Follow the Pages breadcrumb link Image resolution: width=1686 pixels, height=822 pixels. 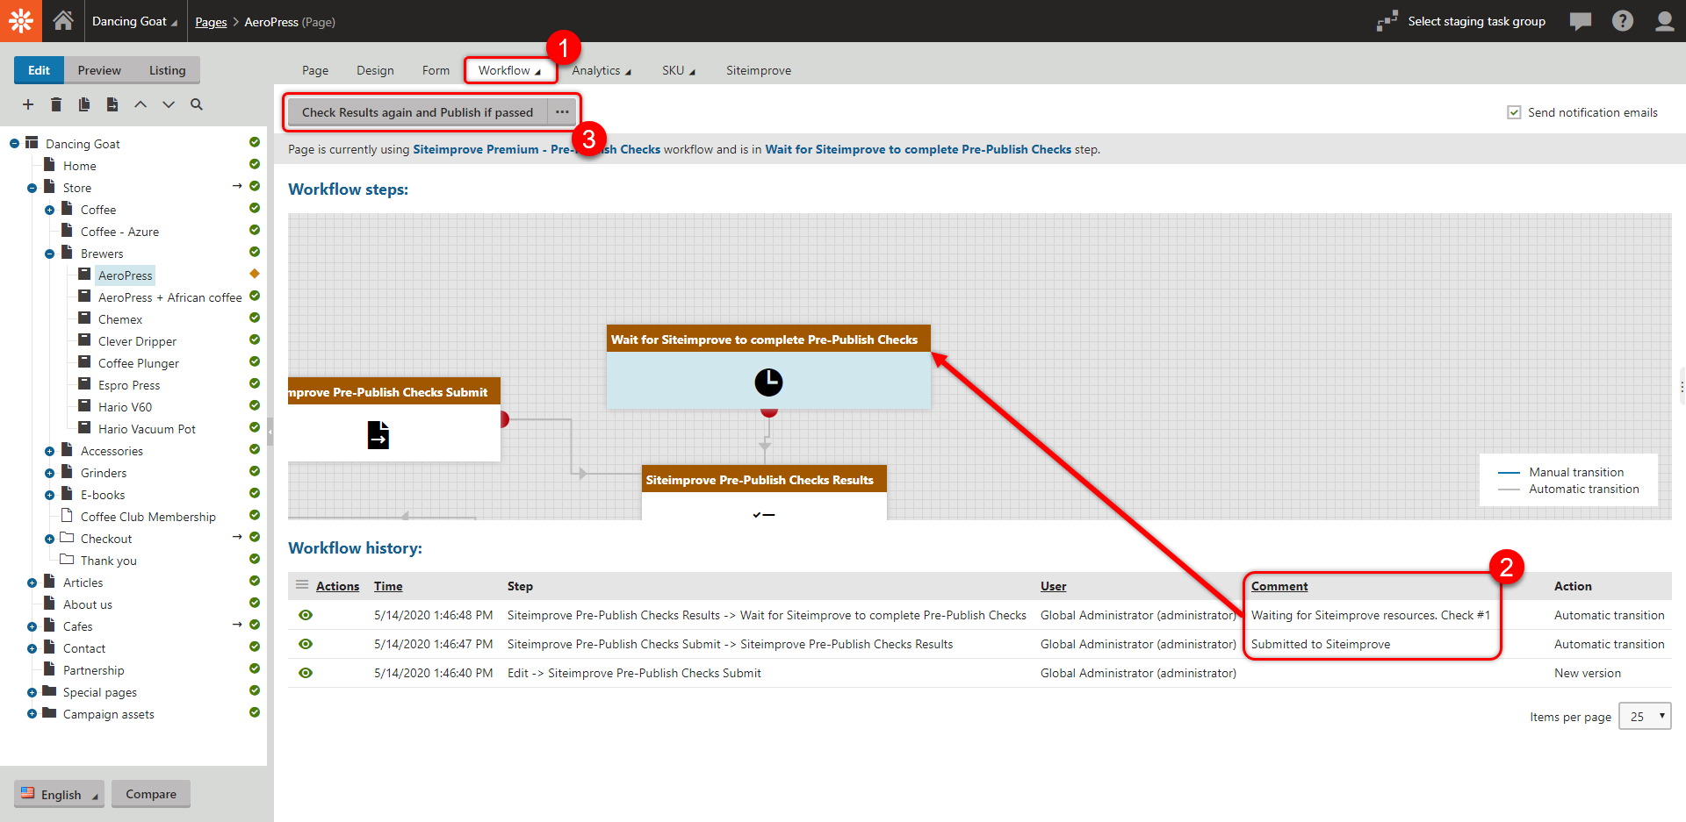[x=211, y=22]
